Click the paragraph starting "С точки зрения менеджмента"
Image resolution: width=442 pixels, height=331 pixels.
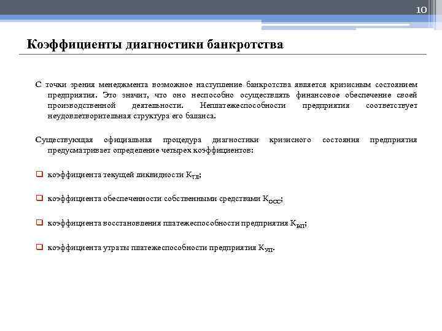click(227, 100)
